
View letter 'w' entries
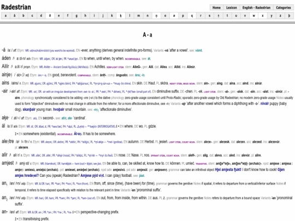[x=253, y=16]
